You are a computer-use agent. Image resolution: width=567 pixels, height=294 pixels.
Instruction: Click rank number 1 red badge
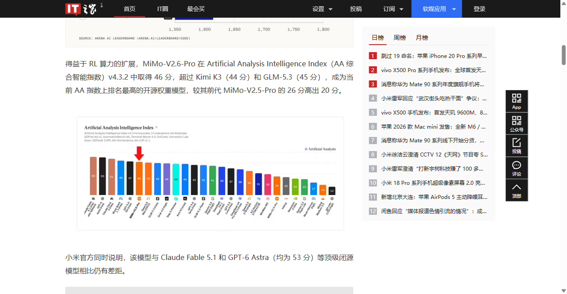(373, 56)
